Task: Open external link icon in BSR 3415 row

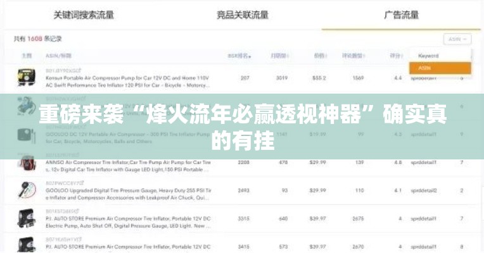Action: pos(80,239)
